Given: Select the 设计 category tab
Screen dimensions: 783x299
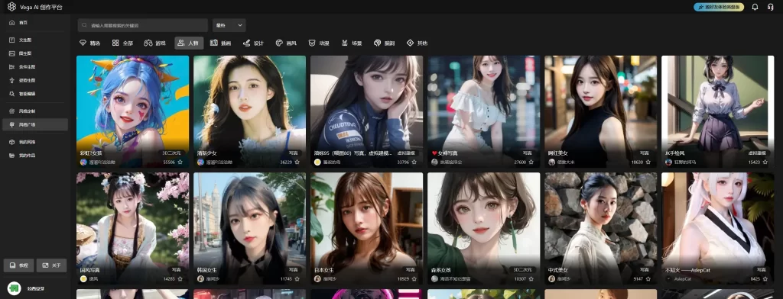Looking at the screenshot, I should 253,43.
